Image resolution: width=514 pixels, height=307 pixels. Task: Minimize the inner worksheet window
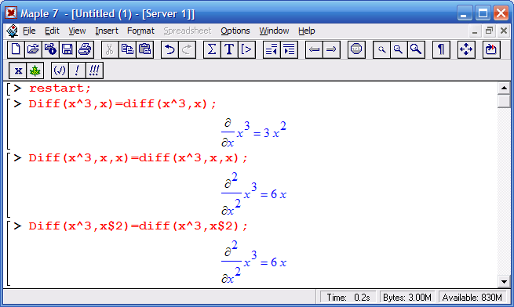[474, 31]
